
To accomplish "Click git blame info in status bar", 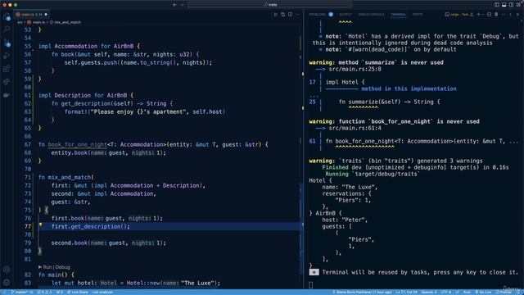I will 362,292.
